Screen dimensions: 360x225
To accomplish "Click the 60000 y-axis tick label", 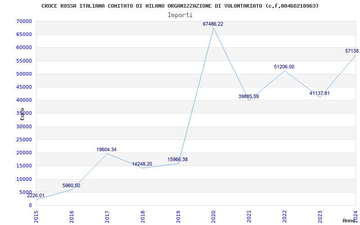I will click(24, 48).
